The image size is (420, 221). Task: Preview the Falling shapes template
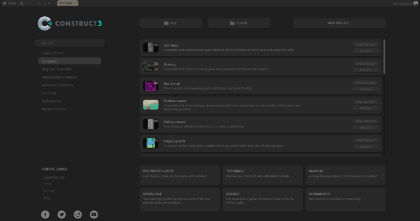pos(365,128)
